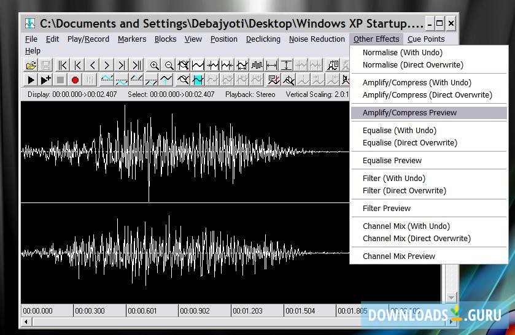Image resolution: width=515 pixels, height=335 pixels.
Task: Jump to file start with double-bar left arrow
Action: 63,65
